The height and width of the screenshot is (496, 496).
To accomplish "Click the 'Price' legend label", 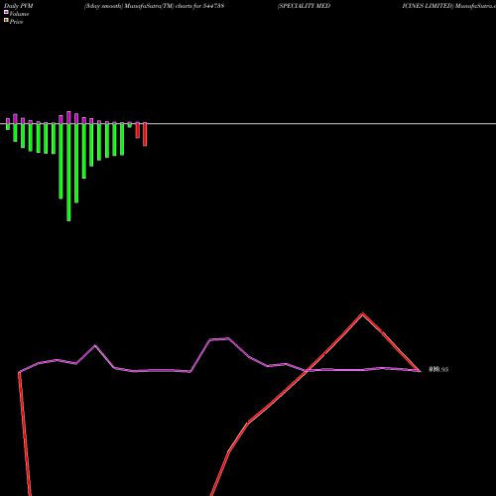I will tap(16, 22).
